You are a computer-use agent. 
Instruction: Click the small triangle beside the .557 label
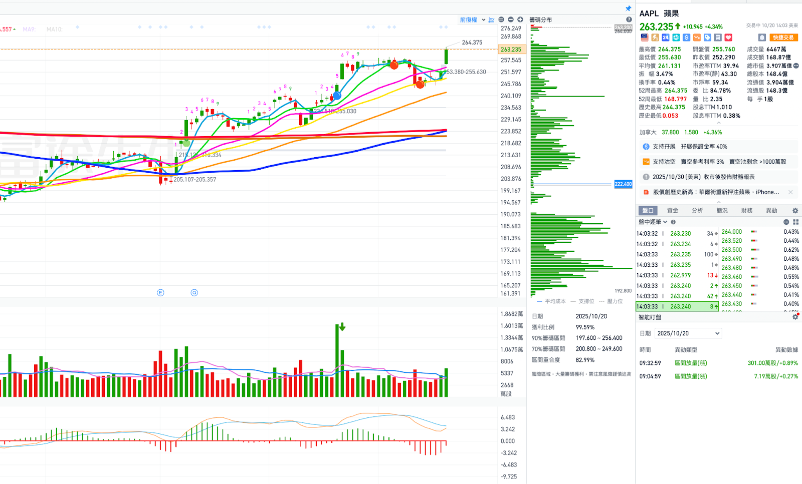point(15,30)
